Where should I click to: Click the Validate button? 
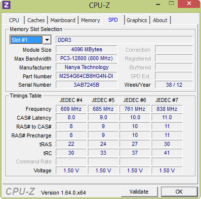pos(139,192)
